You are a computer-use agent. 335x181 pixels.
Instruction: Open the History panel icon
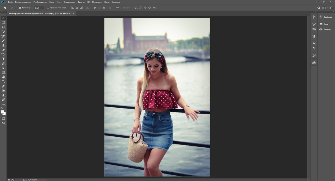click(314, 17)
